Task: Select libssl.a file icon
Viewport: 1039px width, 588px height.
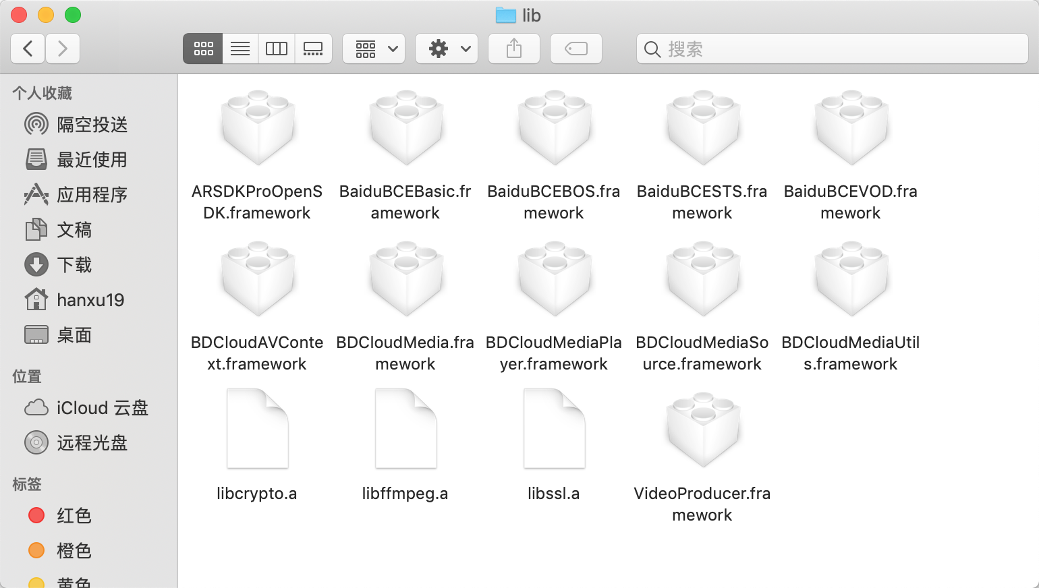Action: click(555, 428)
